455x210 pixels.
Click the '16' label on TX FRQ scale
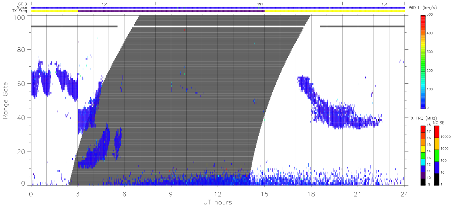click(429, 138)
